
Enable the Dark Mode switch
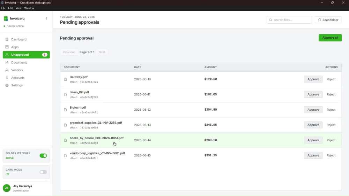click(43, 172)
